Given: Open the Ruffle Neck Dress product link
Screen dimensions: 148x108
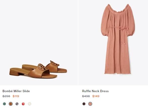Looking at the screenshot, I should coord(95,91).
